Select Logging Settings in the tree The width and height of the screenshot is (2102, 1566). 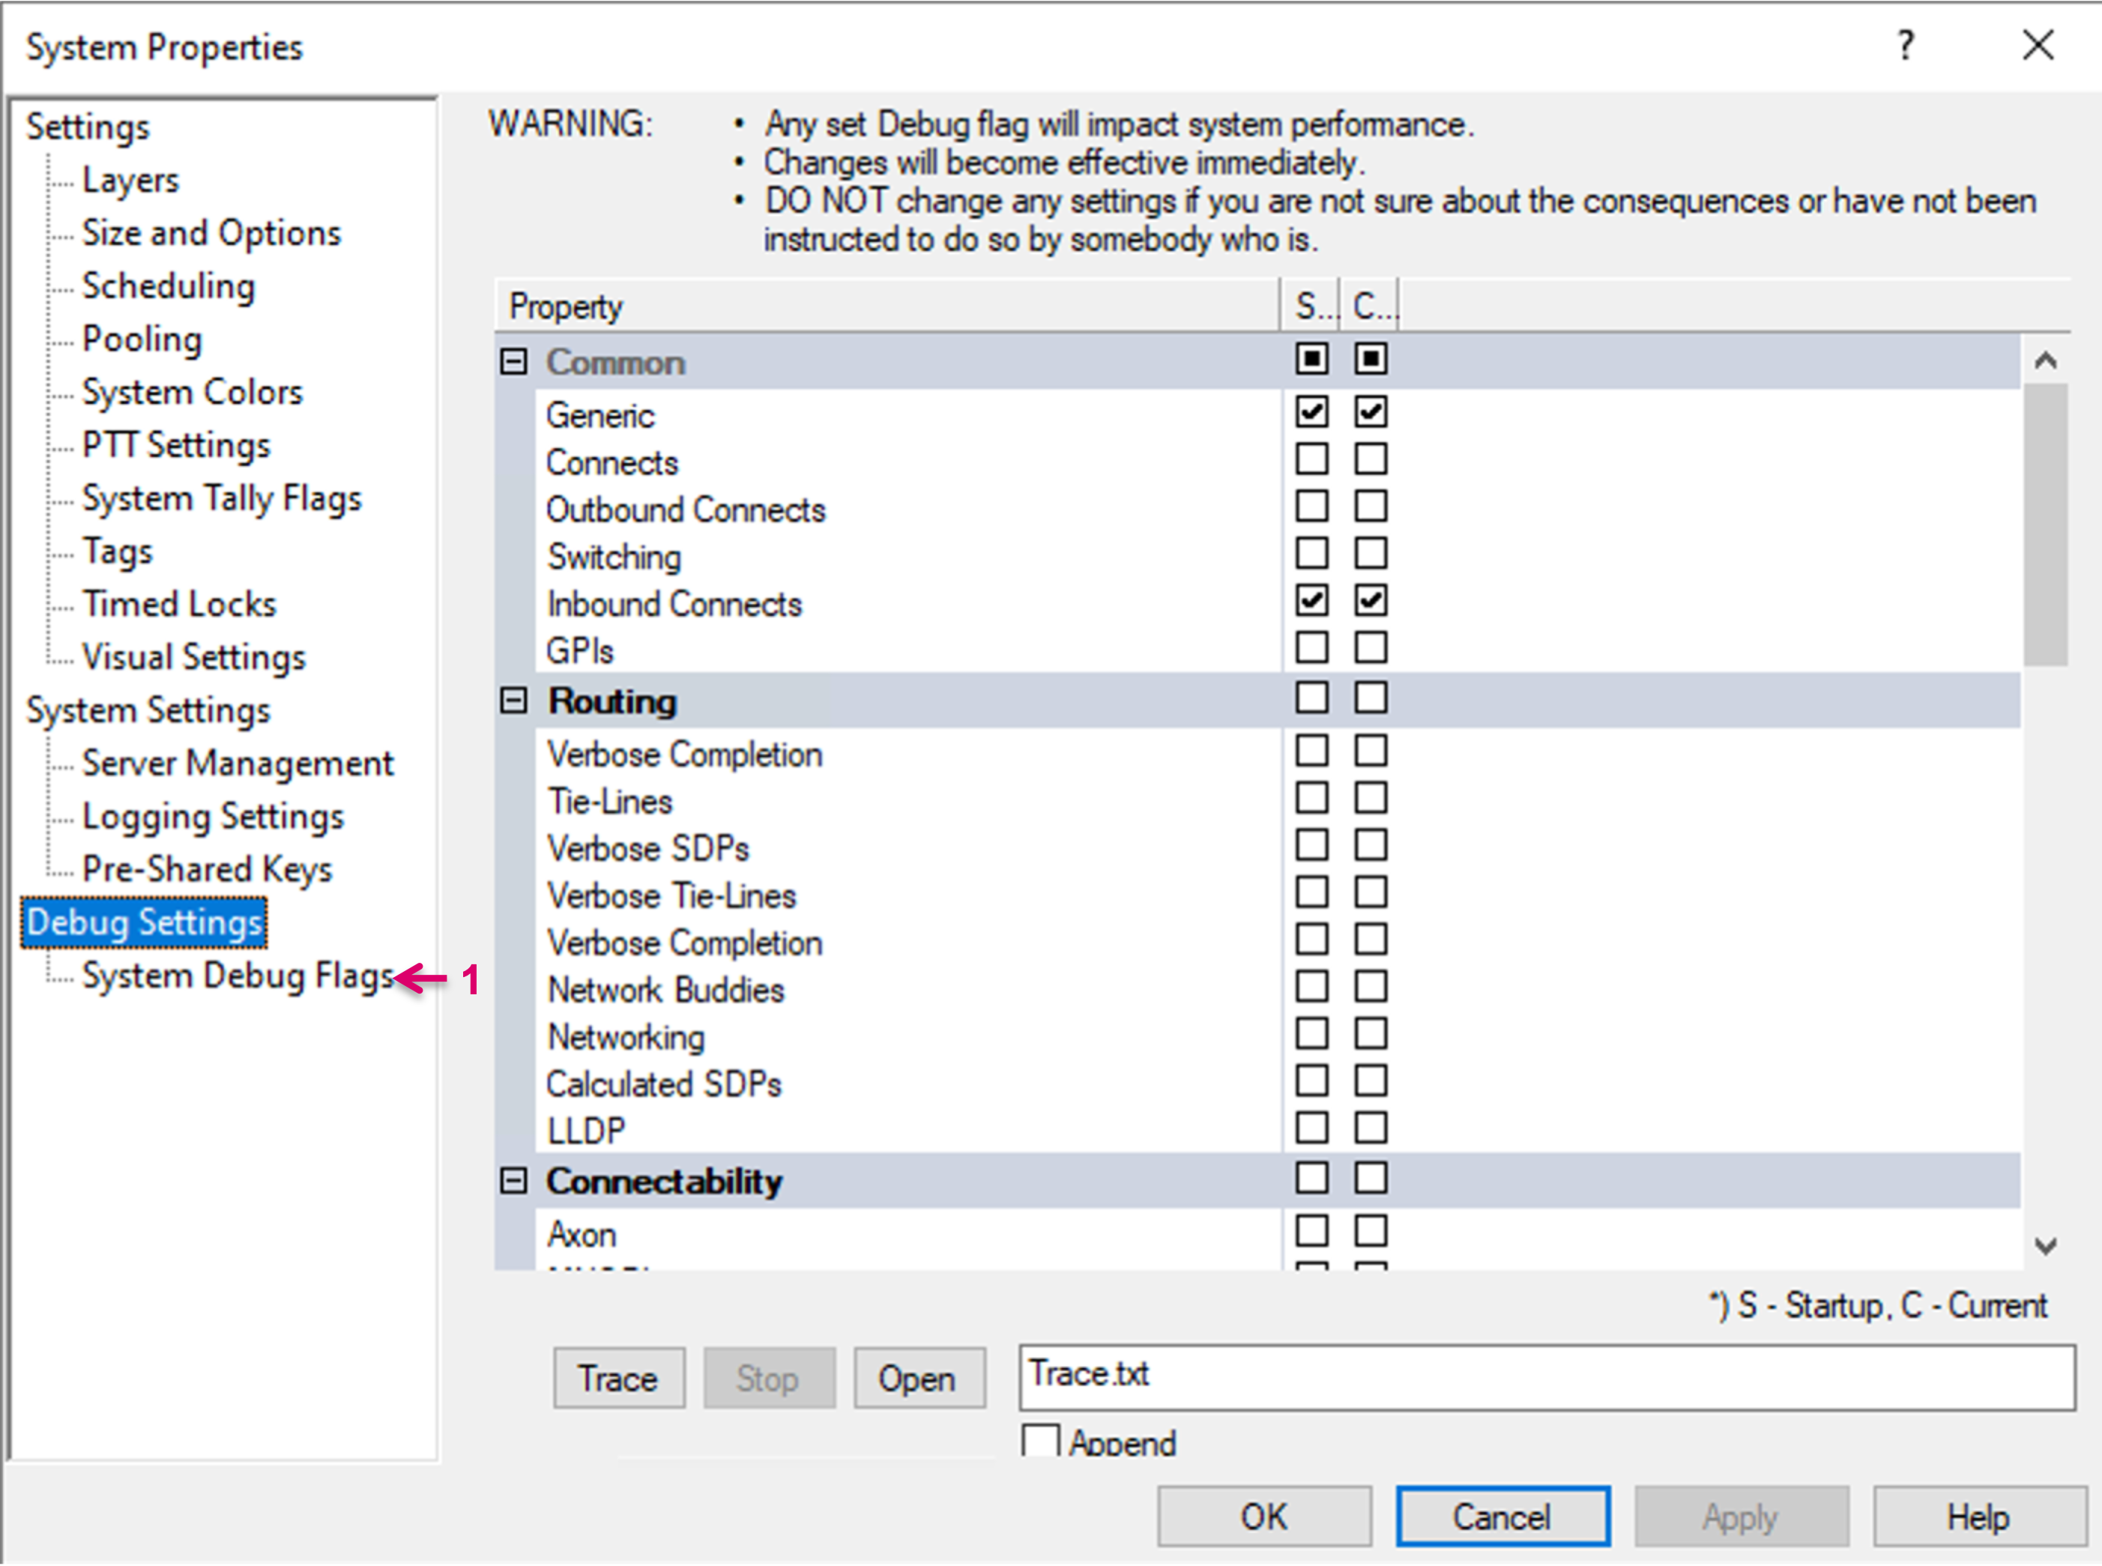coord(212,816)
